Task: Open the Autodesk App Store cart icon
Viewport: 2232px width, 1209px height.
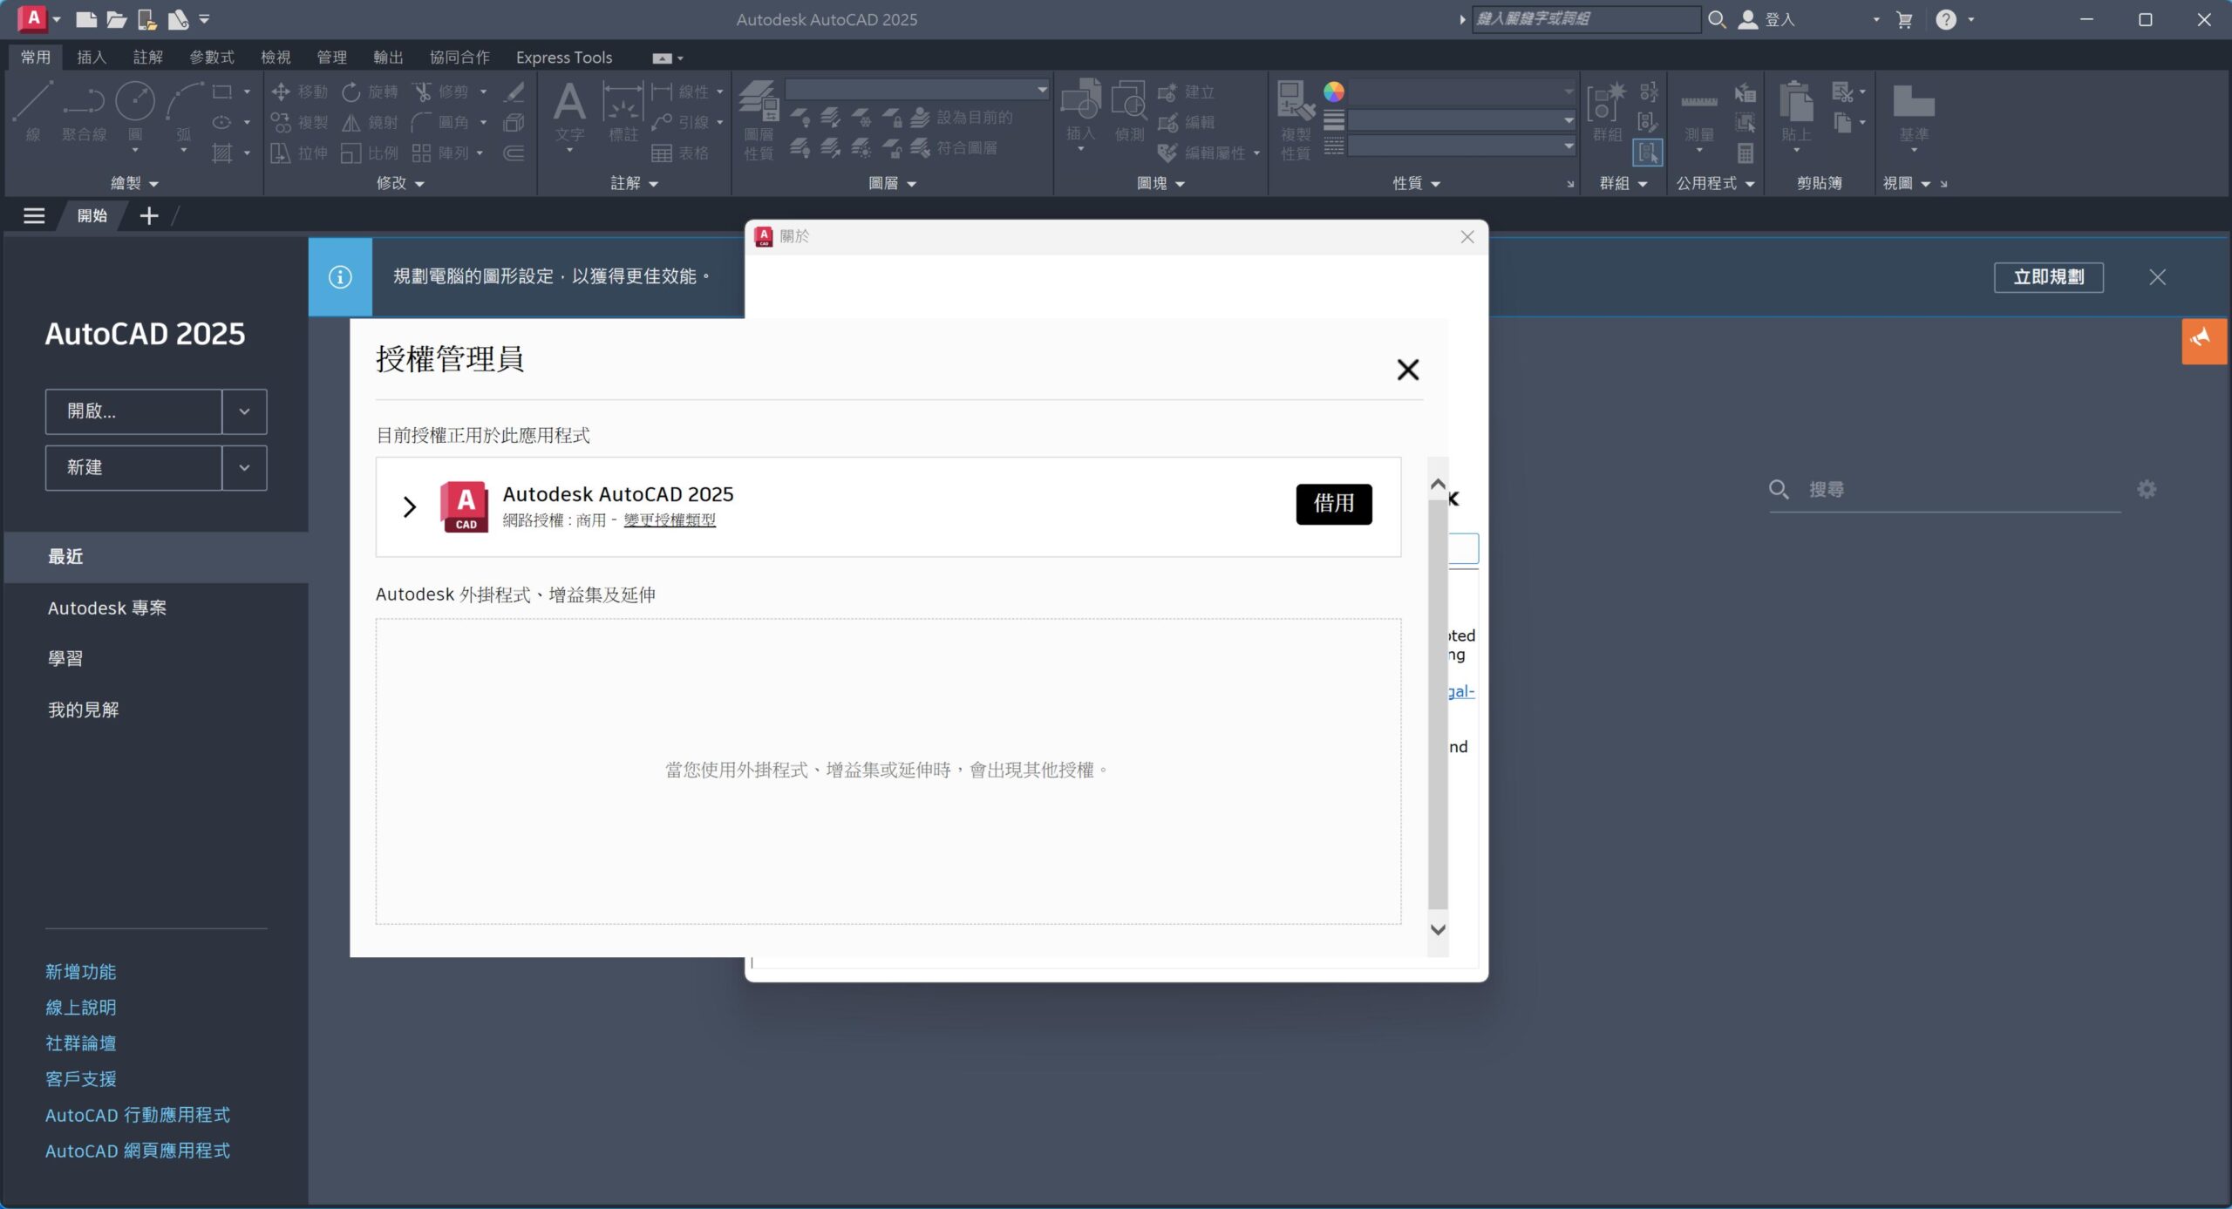Action: pyautogui.click(x=1904, y=19)
